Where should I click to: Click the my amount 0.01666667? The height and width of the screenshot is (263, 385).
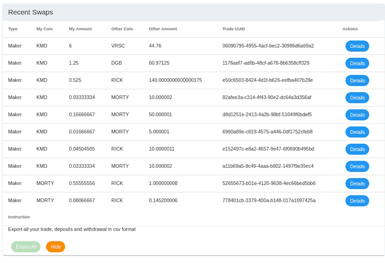click(82, 132)
